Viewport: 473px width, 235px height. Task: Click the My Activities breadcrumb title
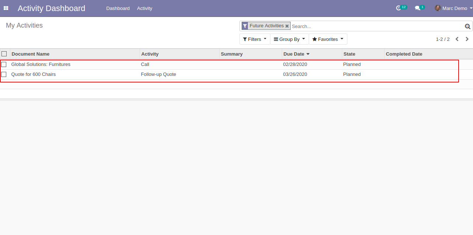click(x=24, y=25)
